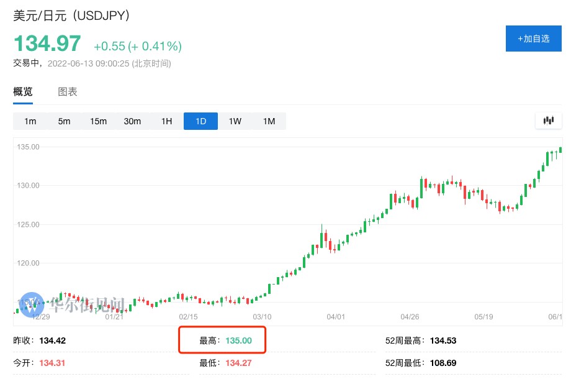Select the active 1D interval button
Viewport: 571px width, 379px height.
[200, 121]
